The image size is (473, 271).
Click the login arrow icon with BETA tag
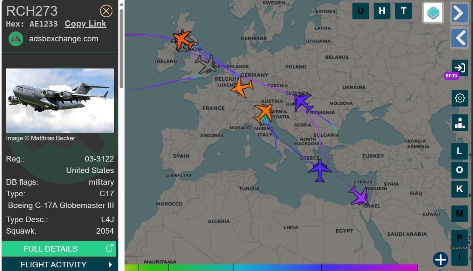pos(459,68)
